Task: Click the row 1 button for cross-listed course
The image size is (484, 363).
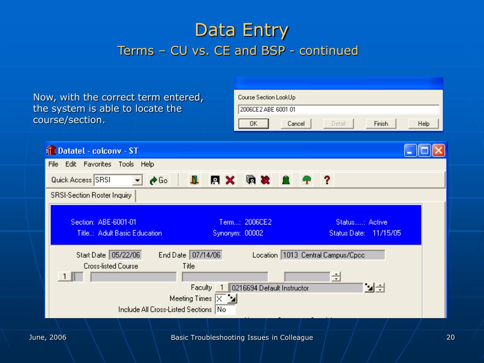Action: (x=64, y=277)
